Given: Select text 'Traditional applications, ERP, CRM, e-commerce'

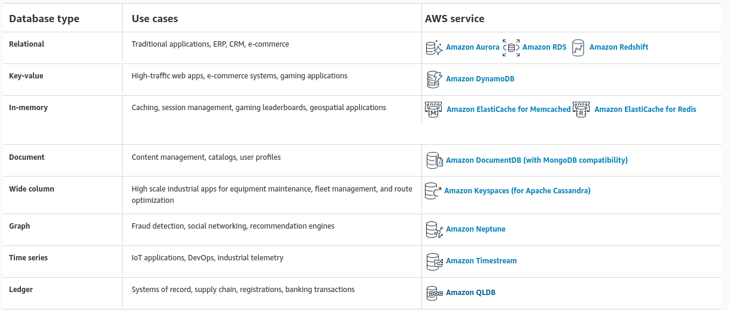Looking at the screenshot, I should (210, 44).
